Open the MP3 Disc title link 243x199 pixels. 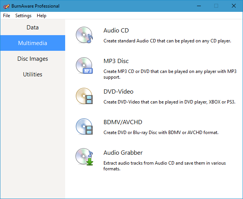click(x=116, y=61)
